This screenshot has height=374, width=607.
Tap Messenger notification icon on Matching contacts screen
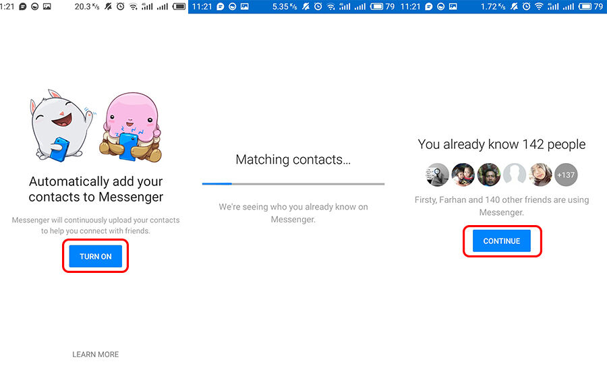232,7
